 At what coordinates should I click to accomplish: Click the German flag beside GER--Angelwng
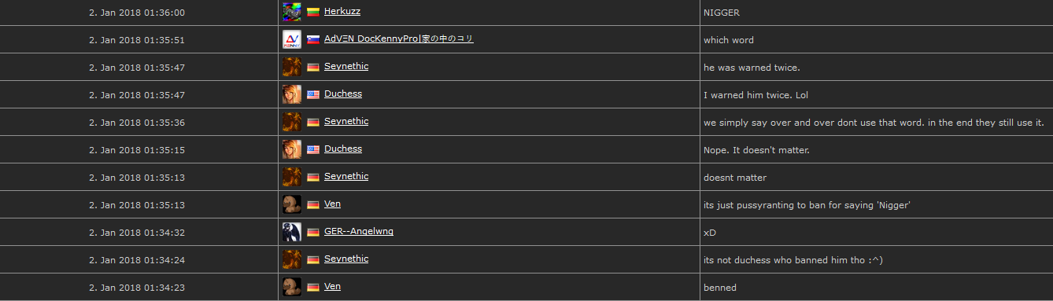point(313,232)
